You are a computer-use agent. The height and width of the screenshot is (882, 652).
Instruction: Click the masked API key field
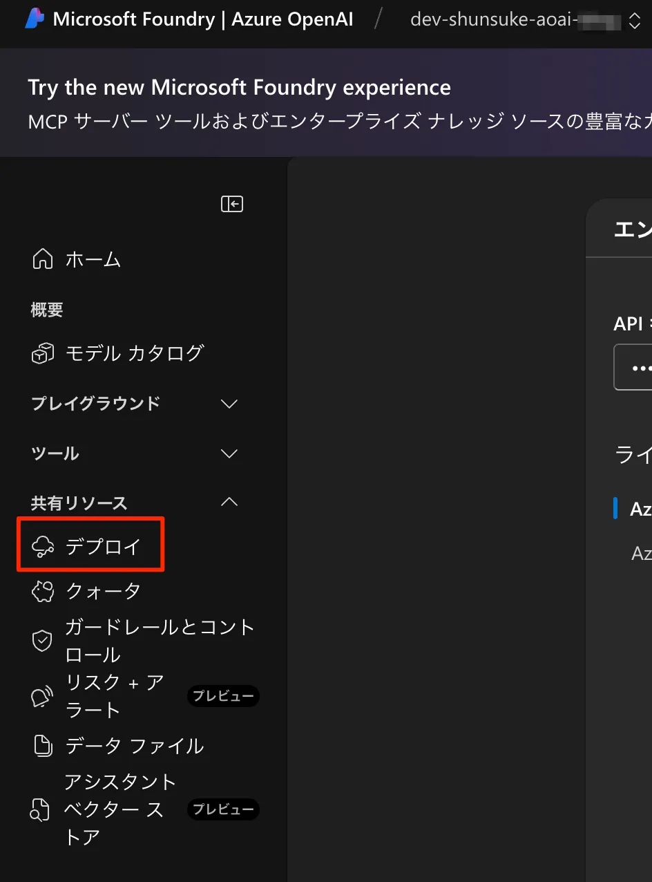click(x=635, y=367)
